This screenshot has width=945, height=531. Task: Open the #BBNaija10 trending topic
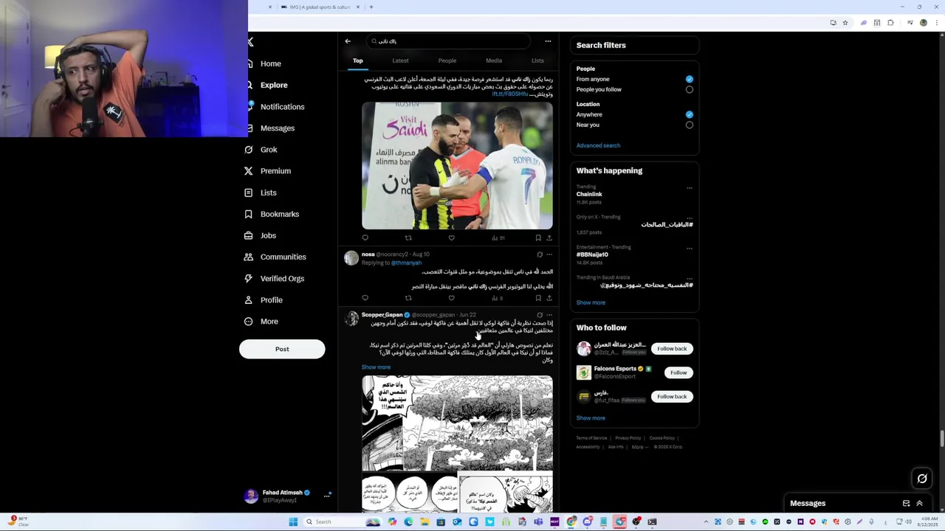click(x=592, y=254)
